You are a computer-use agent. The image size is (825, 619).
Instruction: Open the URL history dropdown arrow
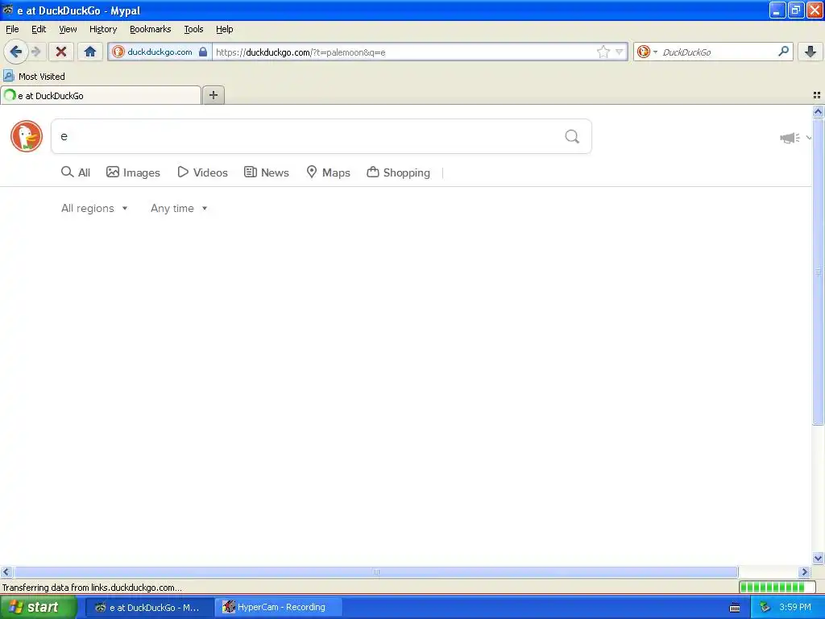[620, 52]
